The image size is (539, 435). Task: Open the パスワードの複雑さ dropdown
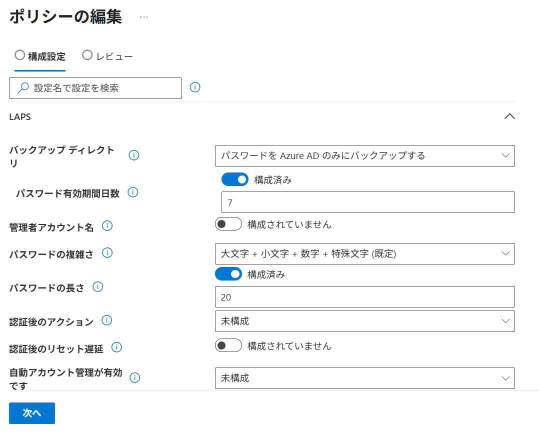(364, 253)
